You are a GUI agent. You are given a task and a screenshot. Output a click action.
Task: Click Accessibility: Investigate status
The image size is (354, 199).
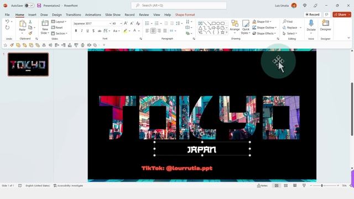click(69, 186)
